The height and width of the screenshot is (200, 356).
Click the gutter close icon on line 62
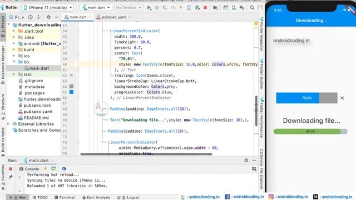tap(71, 76)
